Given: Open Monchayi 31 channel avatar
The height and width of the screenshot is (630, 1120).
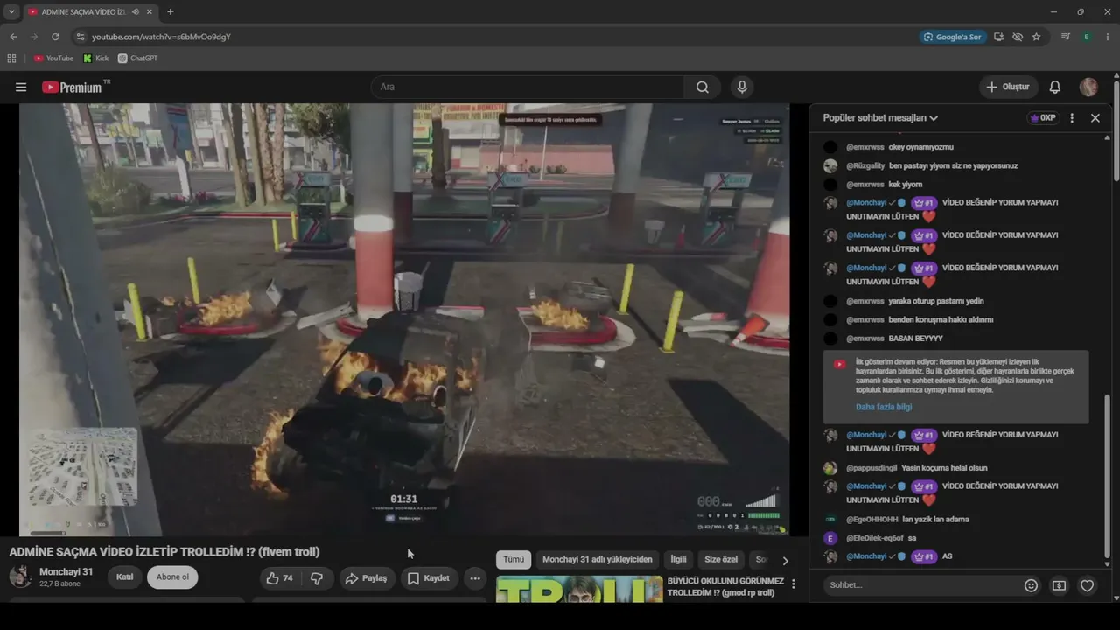Looking at the screenshot, I should [x=20, y=577].
